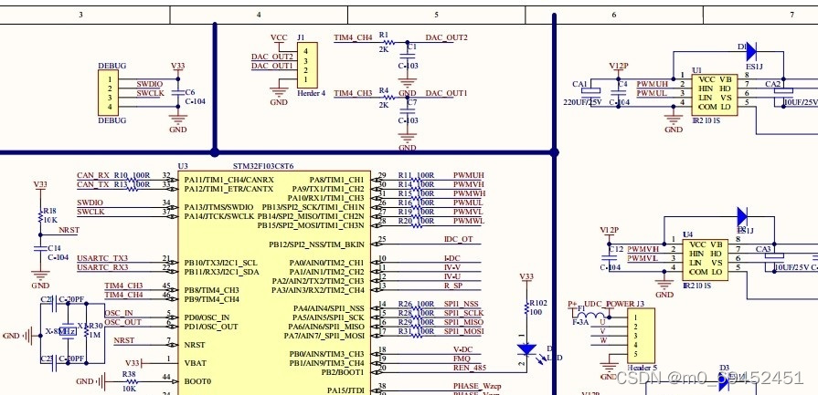Select the IV-V net label

[452, 267]
